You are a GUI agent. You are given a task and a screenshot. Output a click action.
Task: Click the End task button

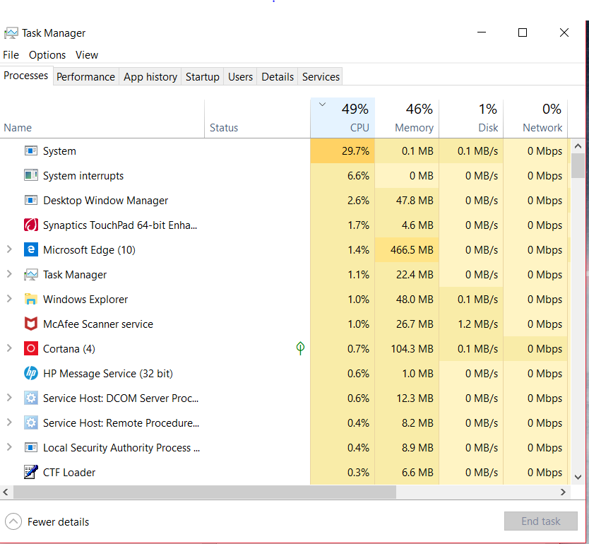pyautogui.click(x=541, y=521)
